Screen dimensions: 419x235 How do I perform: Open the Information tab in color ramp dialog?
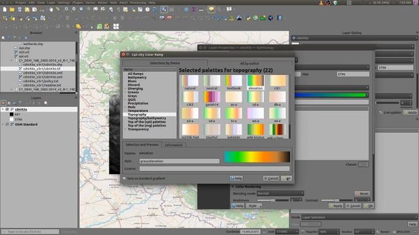(173, 145)
